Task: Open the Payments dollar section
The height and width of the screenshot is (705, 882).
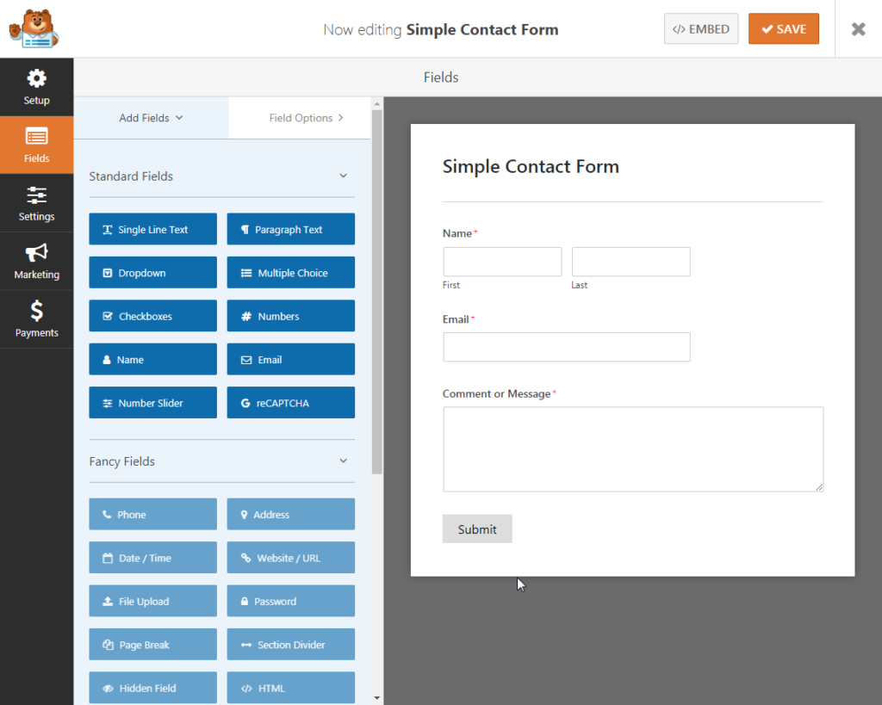Action: (x=36, y=318)
